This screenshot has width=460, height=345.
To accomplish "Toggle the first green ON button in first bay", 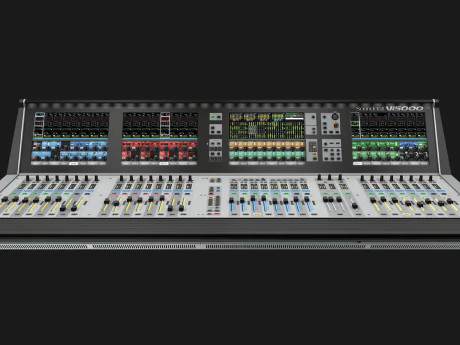I will tap(14, 194).
